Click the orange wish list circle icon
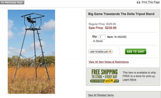161x98 pixels. 110,52
